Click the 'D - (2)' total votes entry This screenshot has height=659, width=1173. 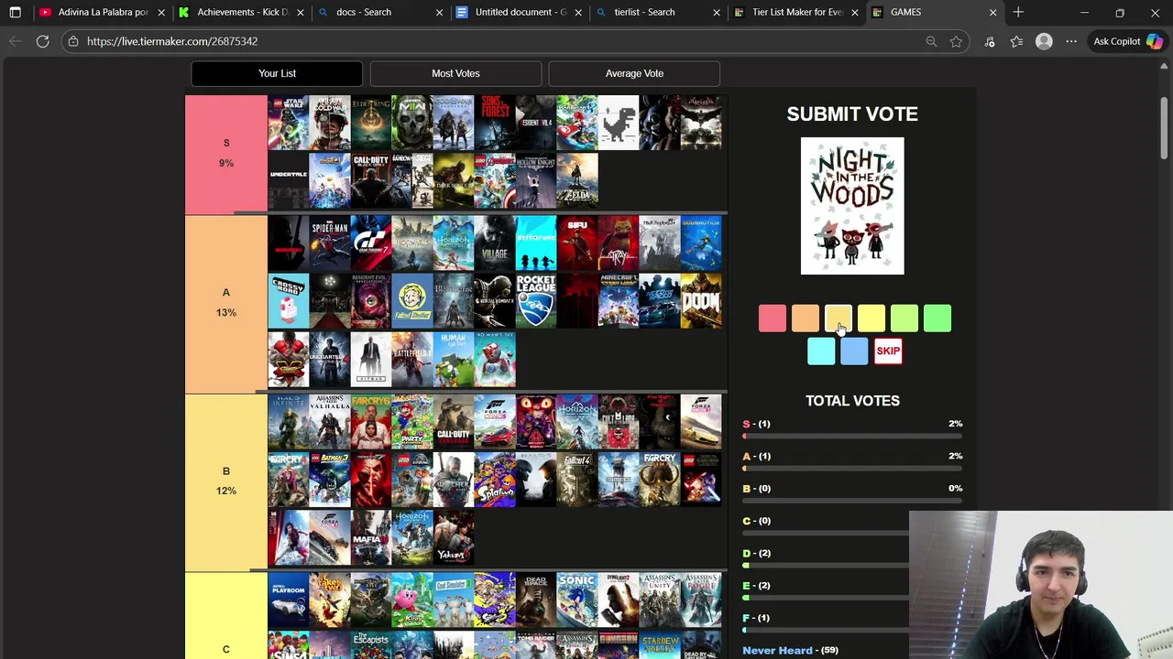pos(756,553)
